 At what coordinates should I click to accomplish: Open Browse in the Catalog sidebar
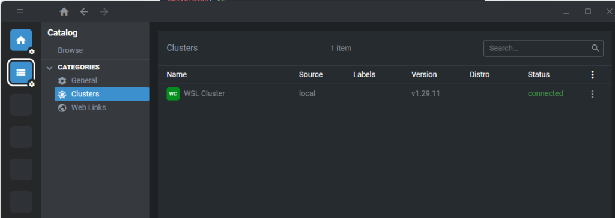click(x=70, y=50)
